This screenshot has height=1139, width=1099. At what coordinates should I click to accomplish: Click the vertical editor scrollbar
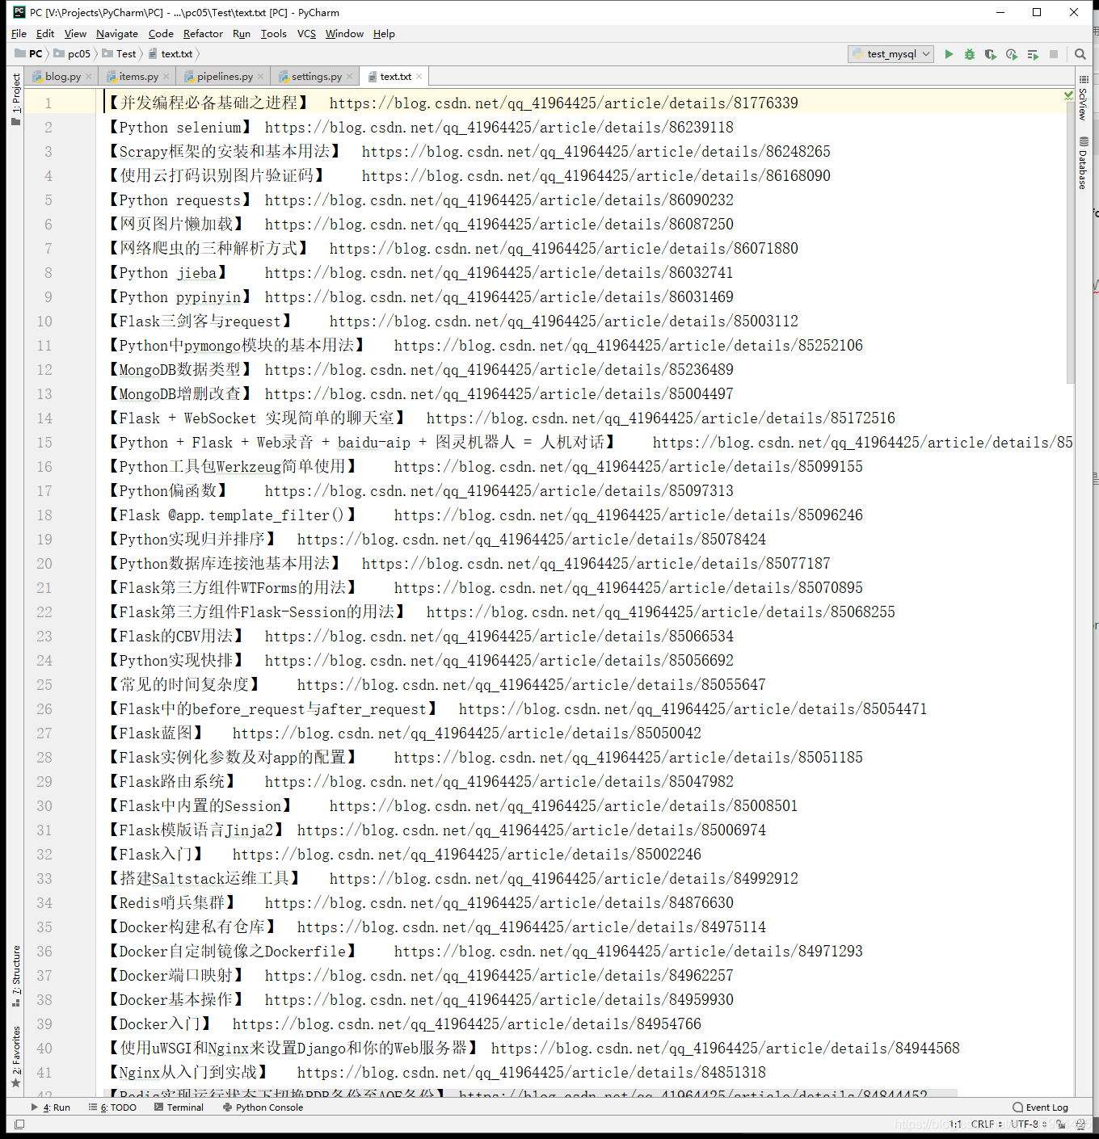(x=1070, y=242)
